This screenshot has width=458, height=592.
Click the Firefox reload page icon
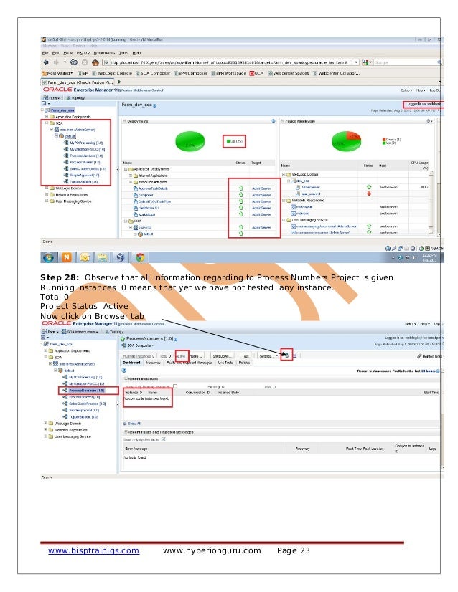pos(74,62)
